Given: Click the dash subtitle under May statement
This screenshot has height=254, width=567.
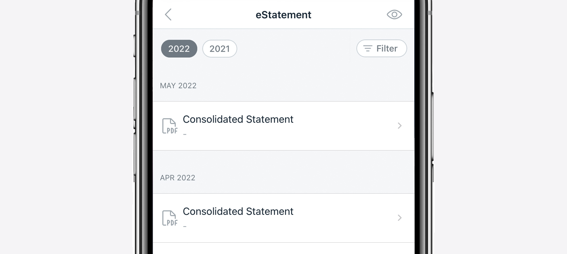Looking at the screenshot, I should [185, 134].
